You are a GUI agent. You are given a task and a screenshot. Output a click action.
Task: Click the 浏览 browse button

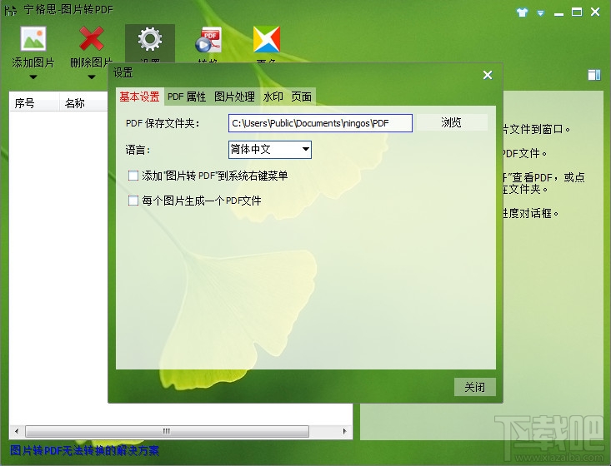452,122
